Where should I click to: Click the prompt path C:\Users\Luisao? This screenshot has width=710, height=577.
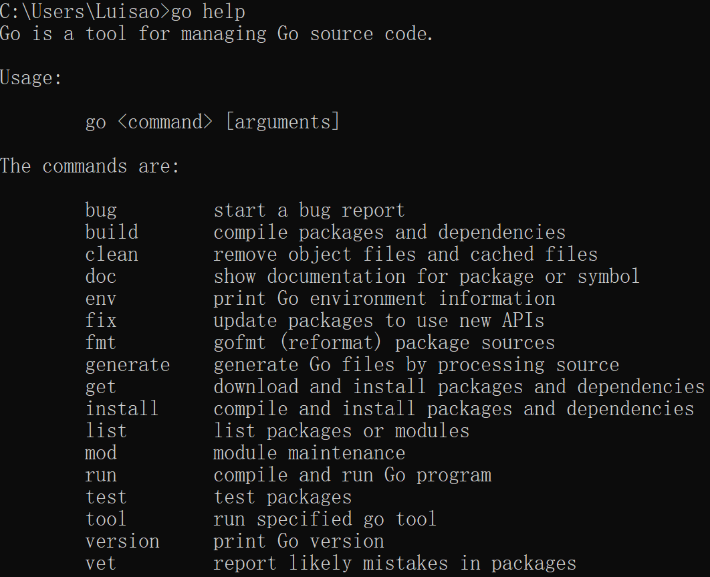pos(80,11)
